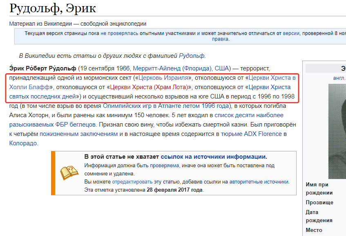Click the red «Церкви Христа (Храм Лота)» link
This screenshot has height=236, width=346.
[149, 87]
